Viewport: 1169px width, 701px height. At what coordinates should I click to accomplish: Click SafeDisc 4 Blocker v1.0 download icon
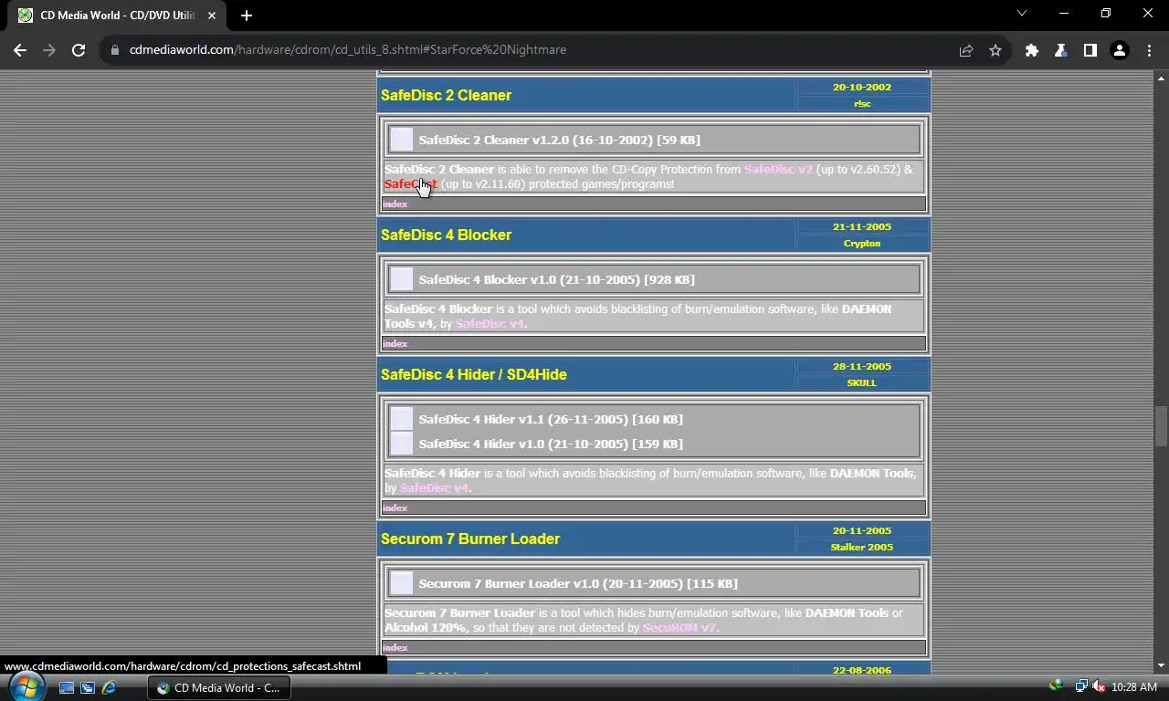401,279
